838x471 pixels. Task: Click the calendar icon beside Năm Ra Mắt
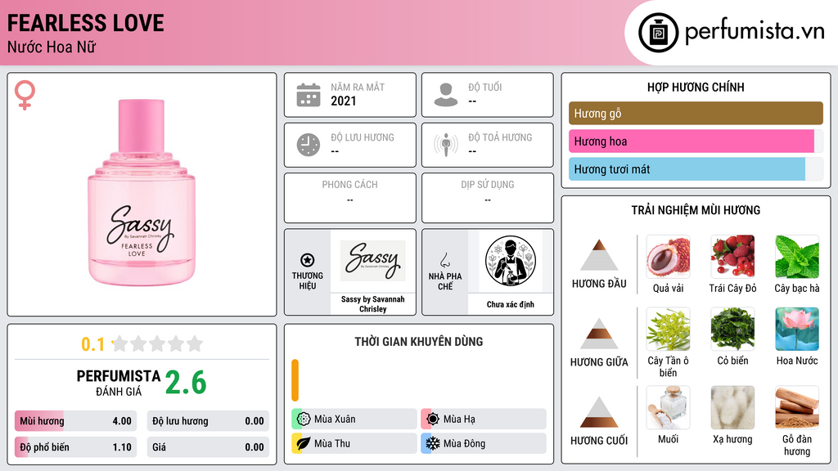point(309,95)
